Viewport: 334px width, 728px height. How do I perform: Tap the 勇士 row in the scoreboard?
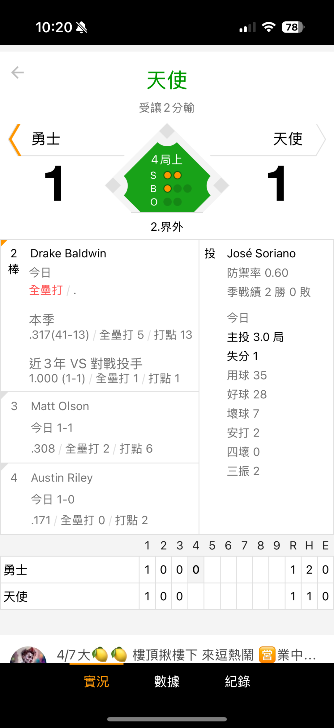point(70,570)
